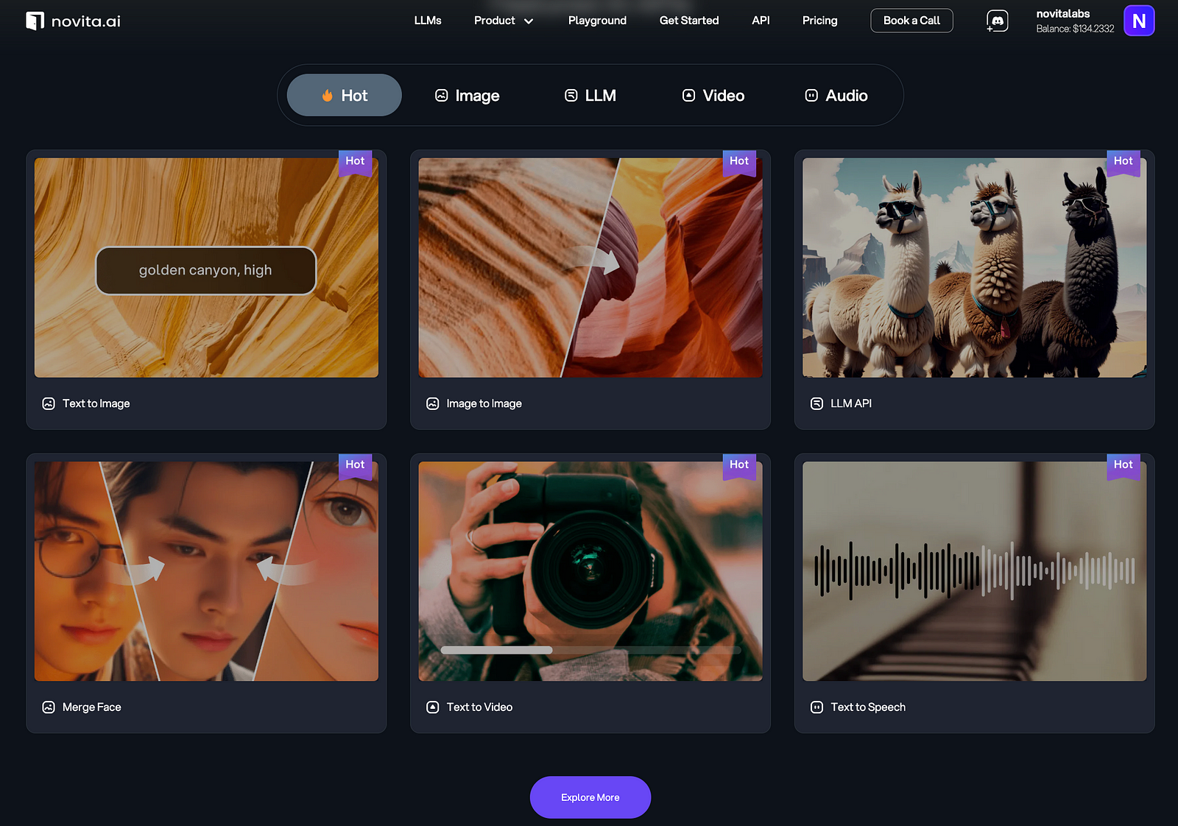The image size is (1178, 826).
Task: Open the Get Started page
Action: [x=689, y=21]
